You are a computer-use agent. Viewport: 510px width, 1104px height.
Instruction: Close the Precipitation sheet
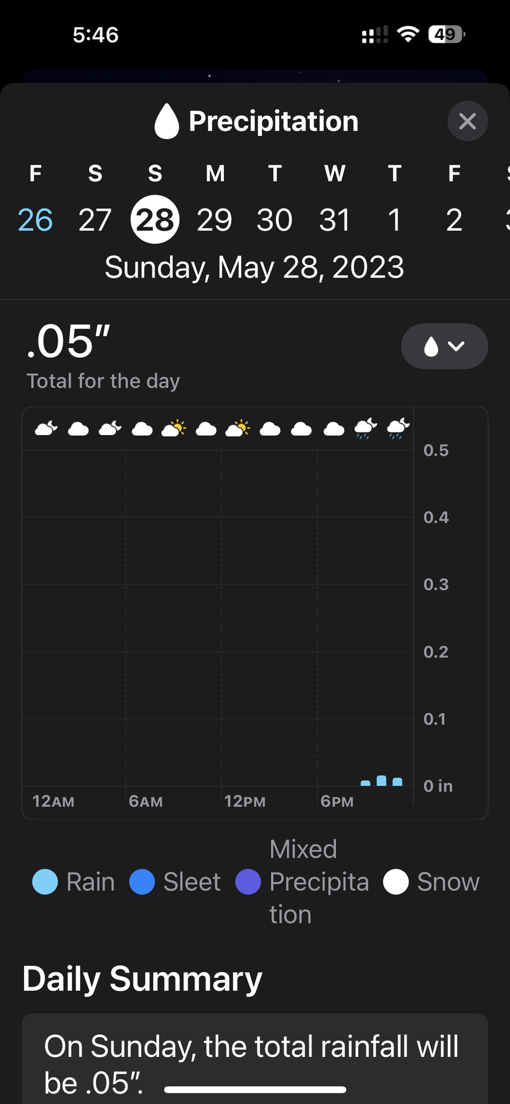tap(467, 121)
